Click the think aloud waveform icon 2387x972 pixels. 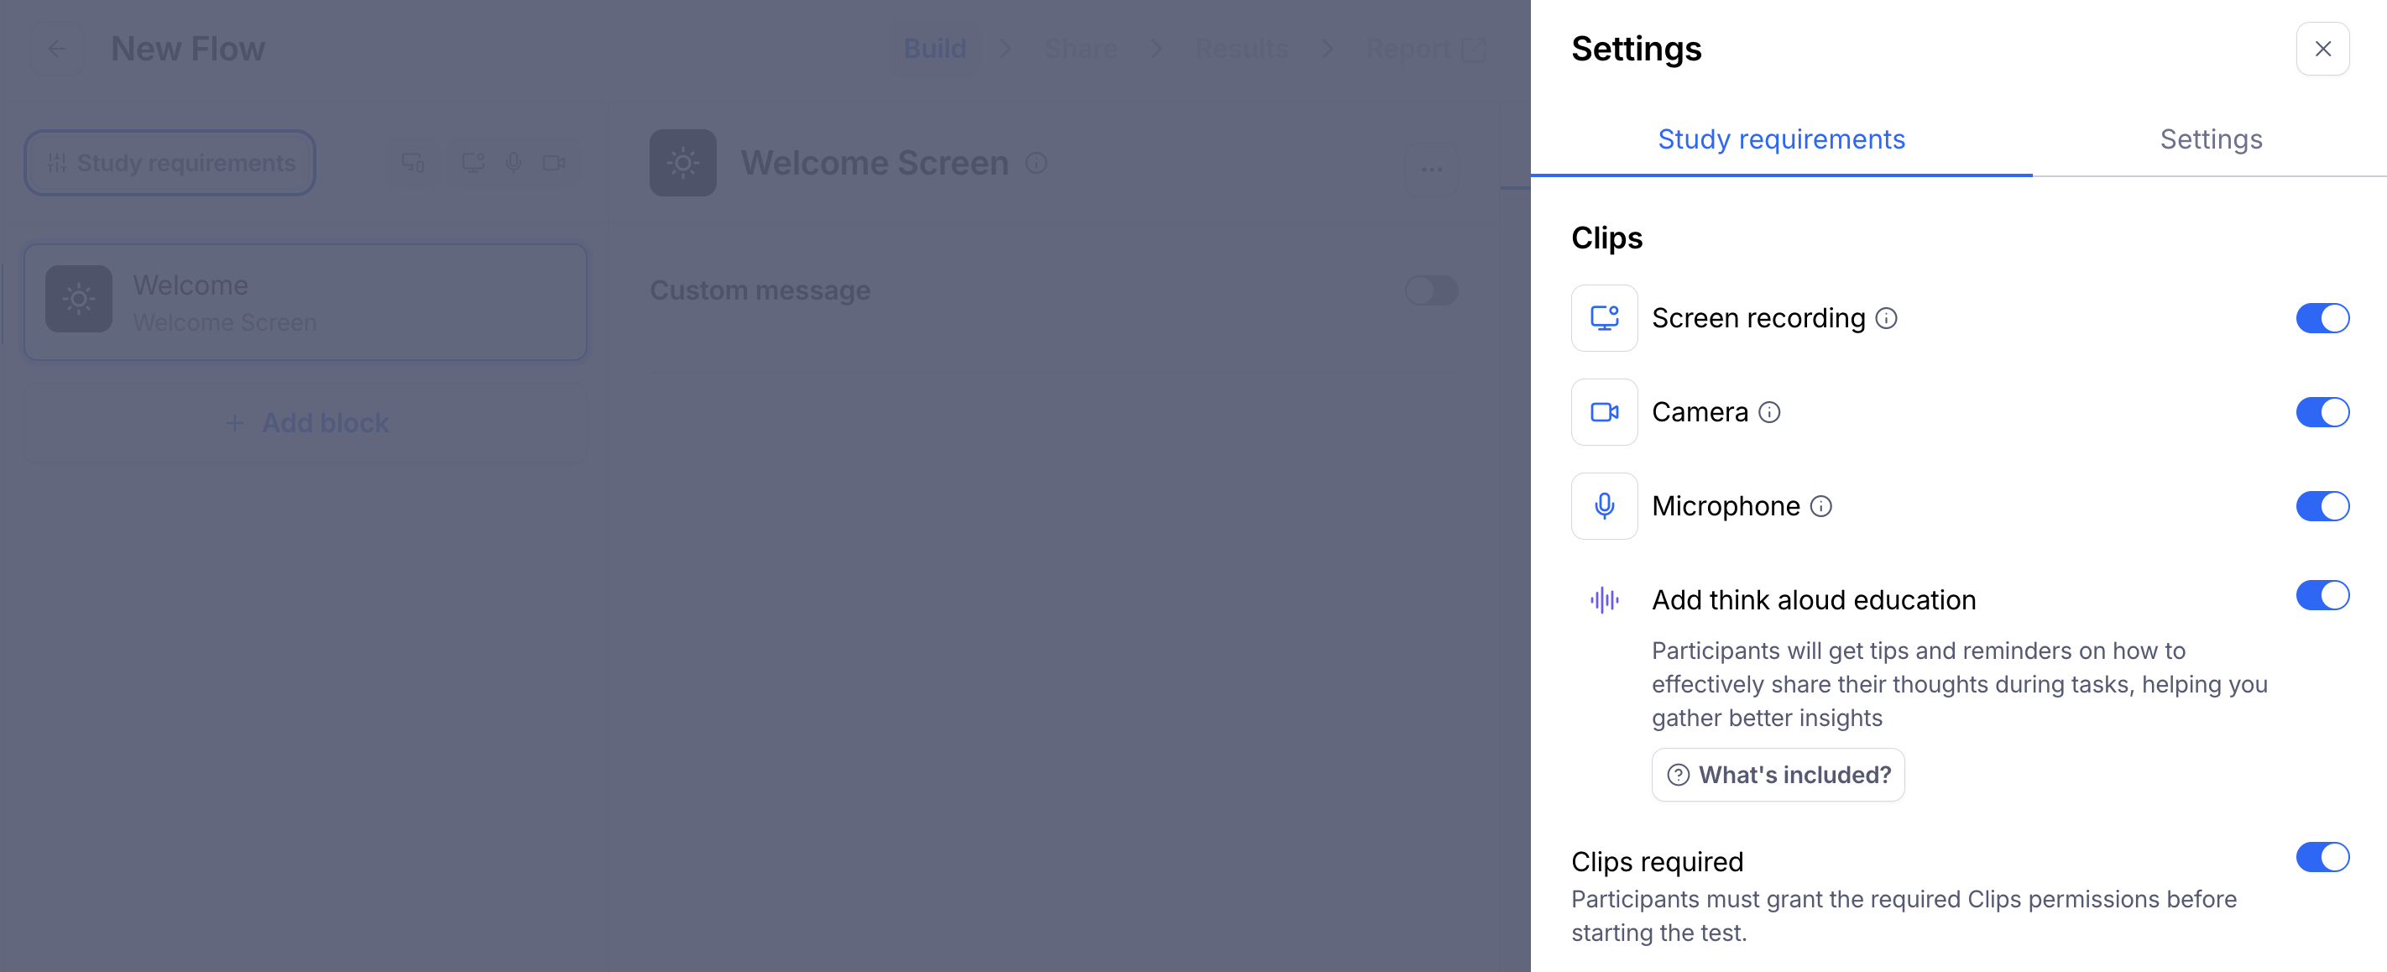point(1604,599)
